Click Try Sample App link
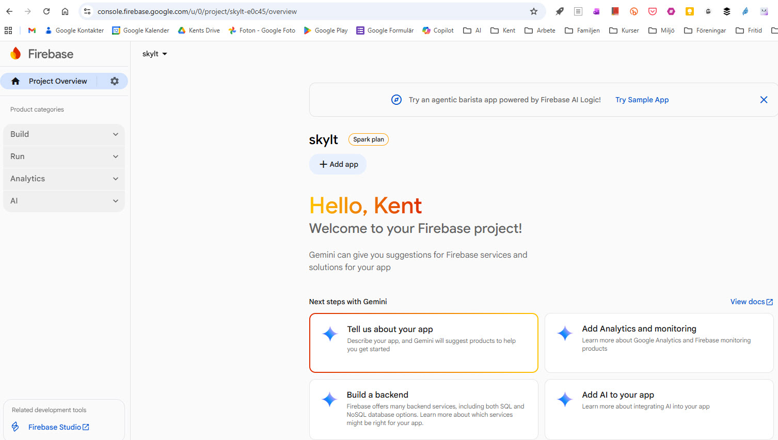The width and height of the screenshot is (778, 440). (642, 100)
